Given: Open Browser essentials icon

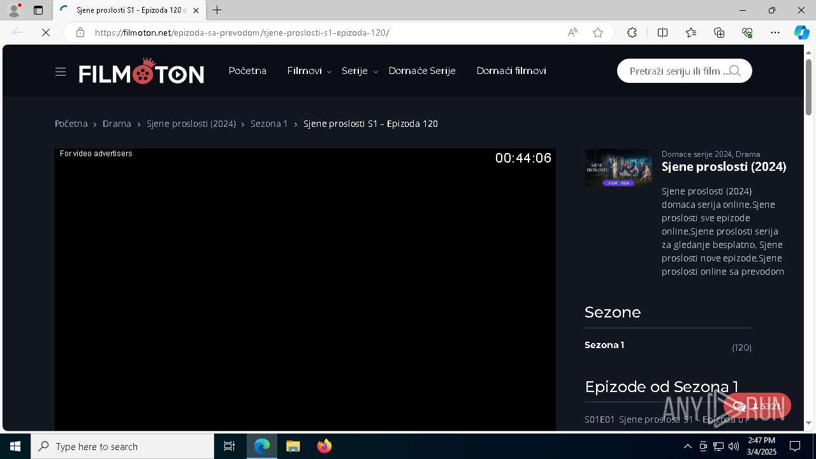Looking at the screenshot, I should click(747, 33).
